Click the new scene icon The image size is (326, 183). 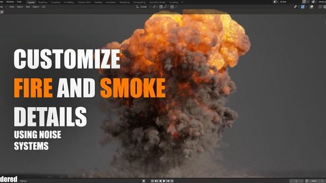point(304,2)
